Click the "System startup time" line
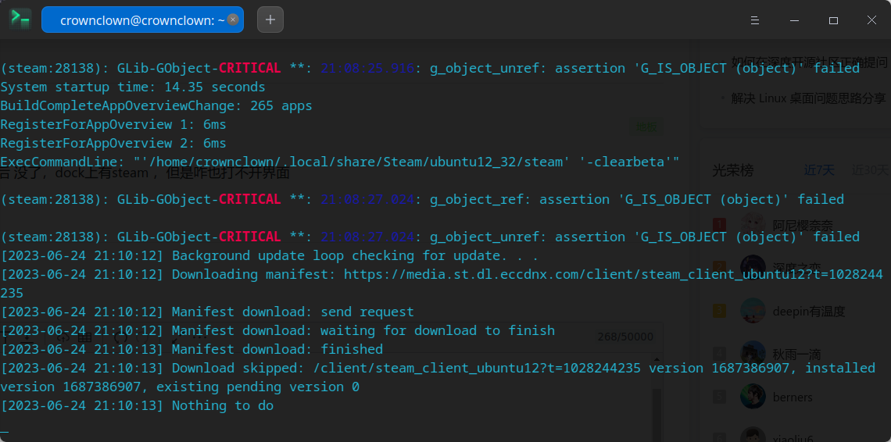 133,87
